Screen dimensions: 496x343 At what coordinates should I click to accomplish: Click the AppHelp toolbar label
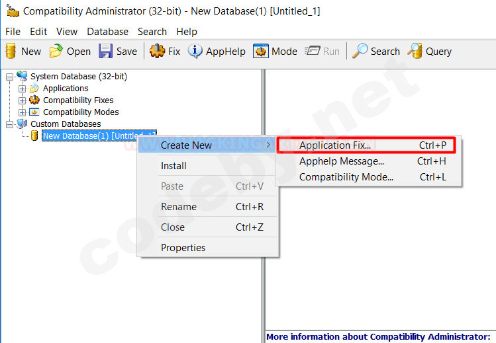tap(226, 51)
